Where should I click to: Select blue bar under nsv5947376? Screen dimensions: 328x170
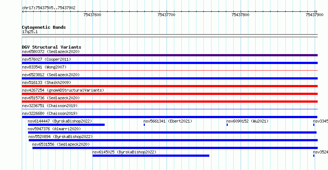(172, 132)
